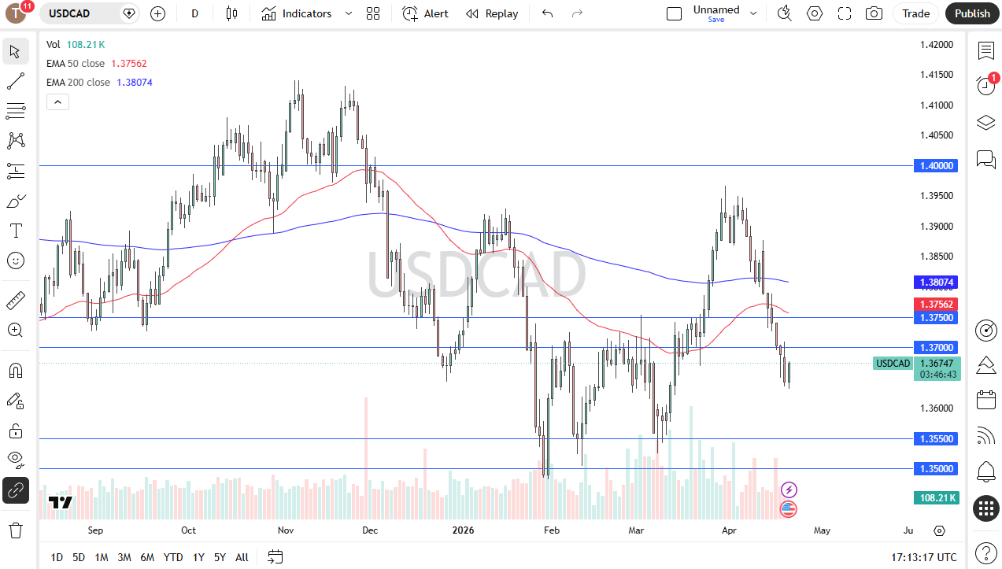This screenshot has height=569, width=1002.
Task: Switch to the 1Y range tab
Action: (198, 557)
